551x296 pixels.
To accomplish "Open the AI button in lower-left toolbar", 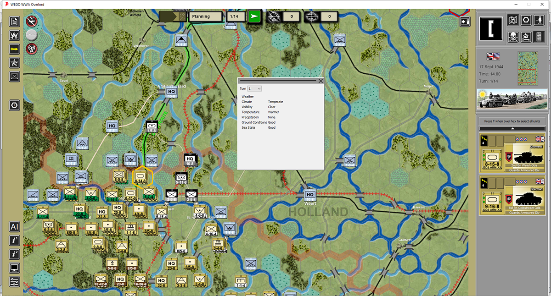I will click(14, 227).
